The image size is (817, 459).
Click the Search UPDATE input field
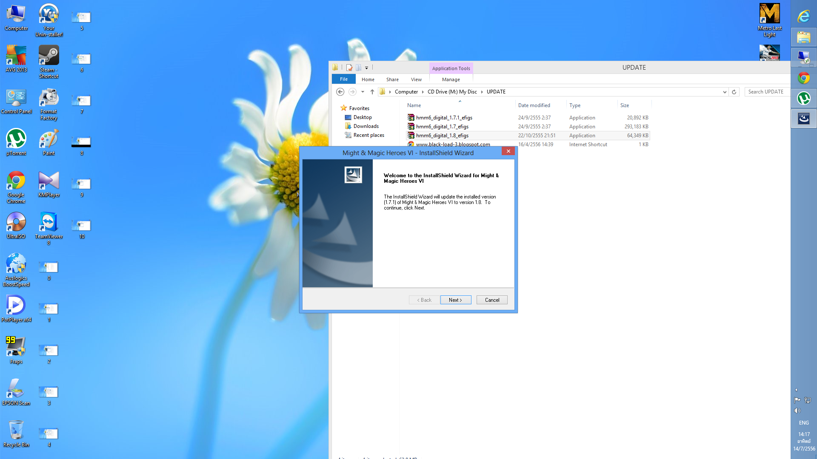tap(767, 92)
